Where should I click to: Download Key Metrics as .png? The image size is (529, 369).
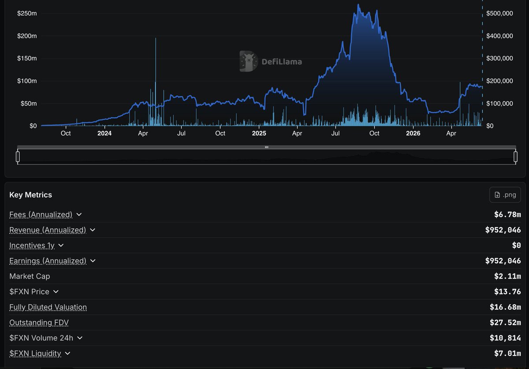click(x=505, y=195)
